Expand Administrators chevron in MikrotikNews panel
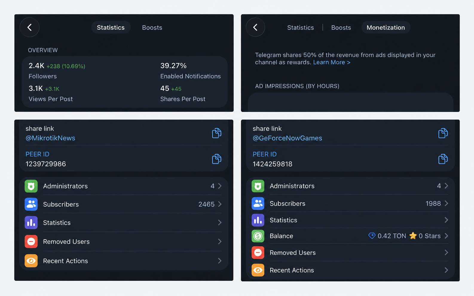The height and width of the screenshot is (296, 474). pos(220,186)
